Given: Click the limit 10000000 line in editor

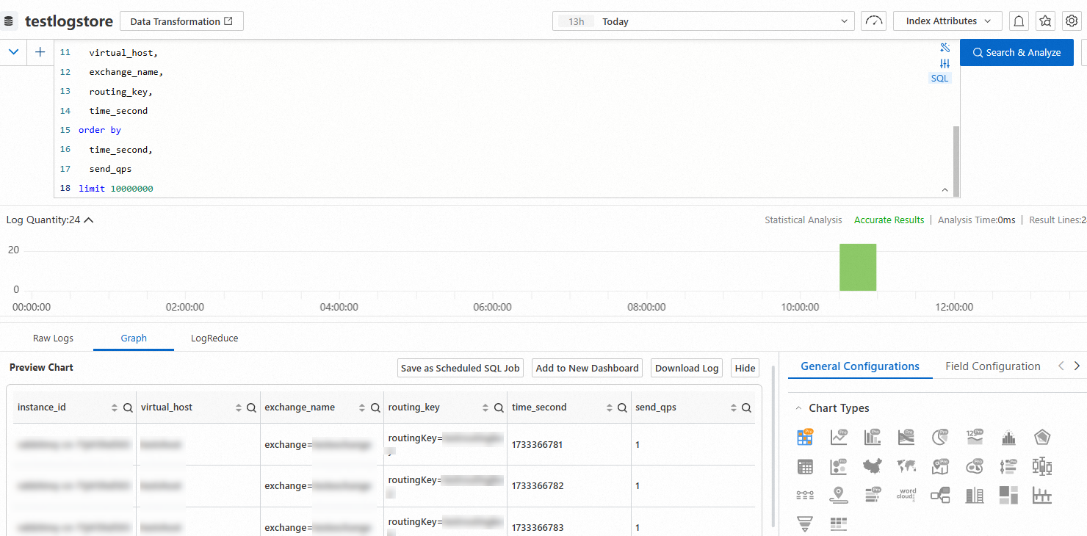Looking at the screenshot, I should [116, 189].
